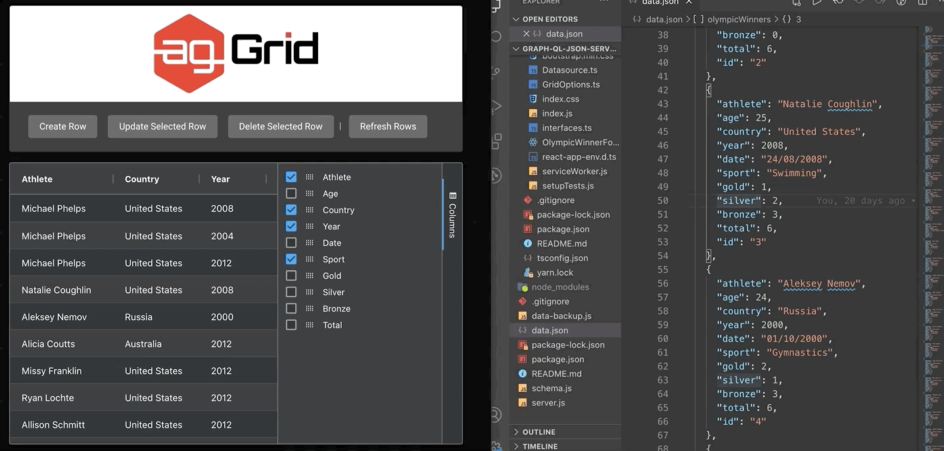Select the Missy Franklin row
The image size is (944, 451).
point(144,371)
